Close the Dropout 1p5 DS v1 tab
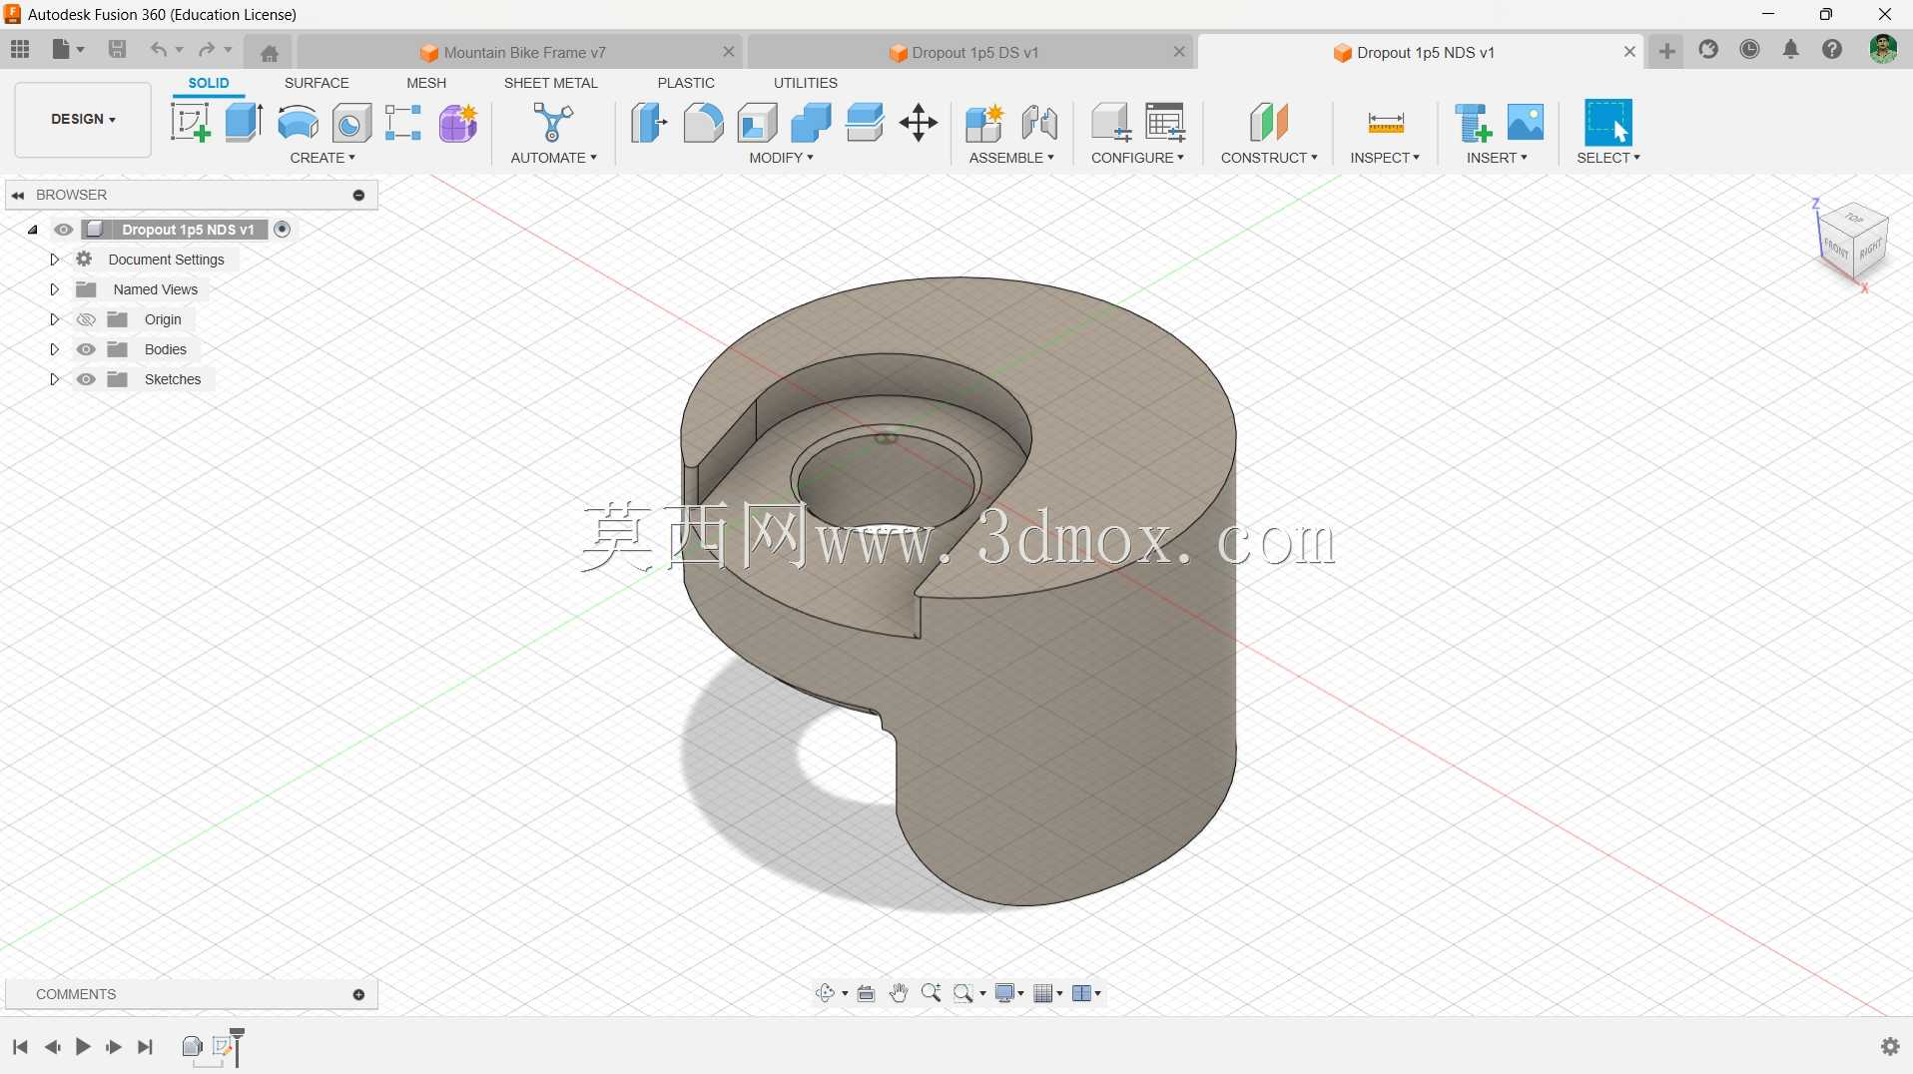This screenshot has height=1074, width=1913. coord(1179,52)
